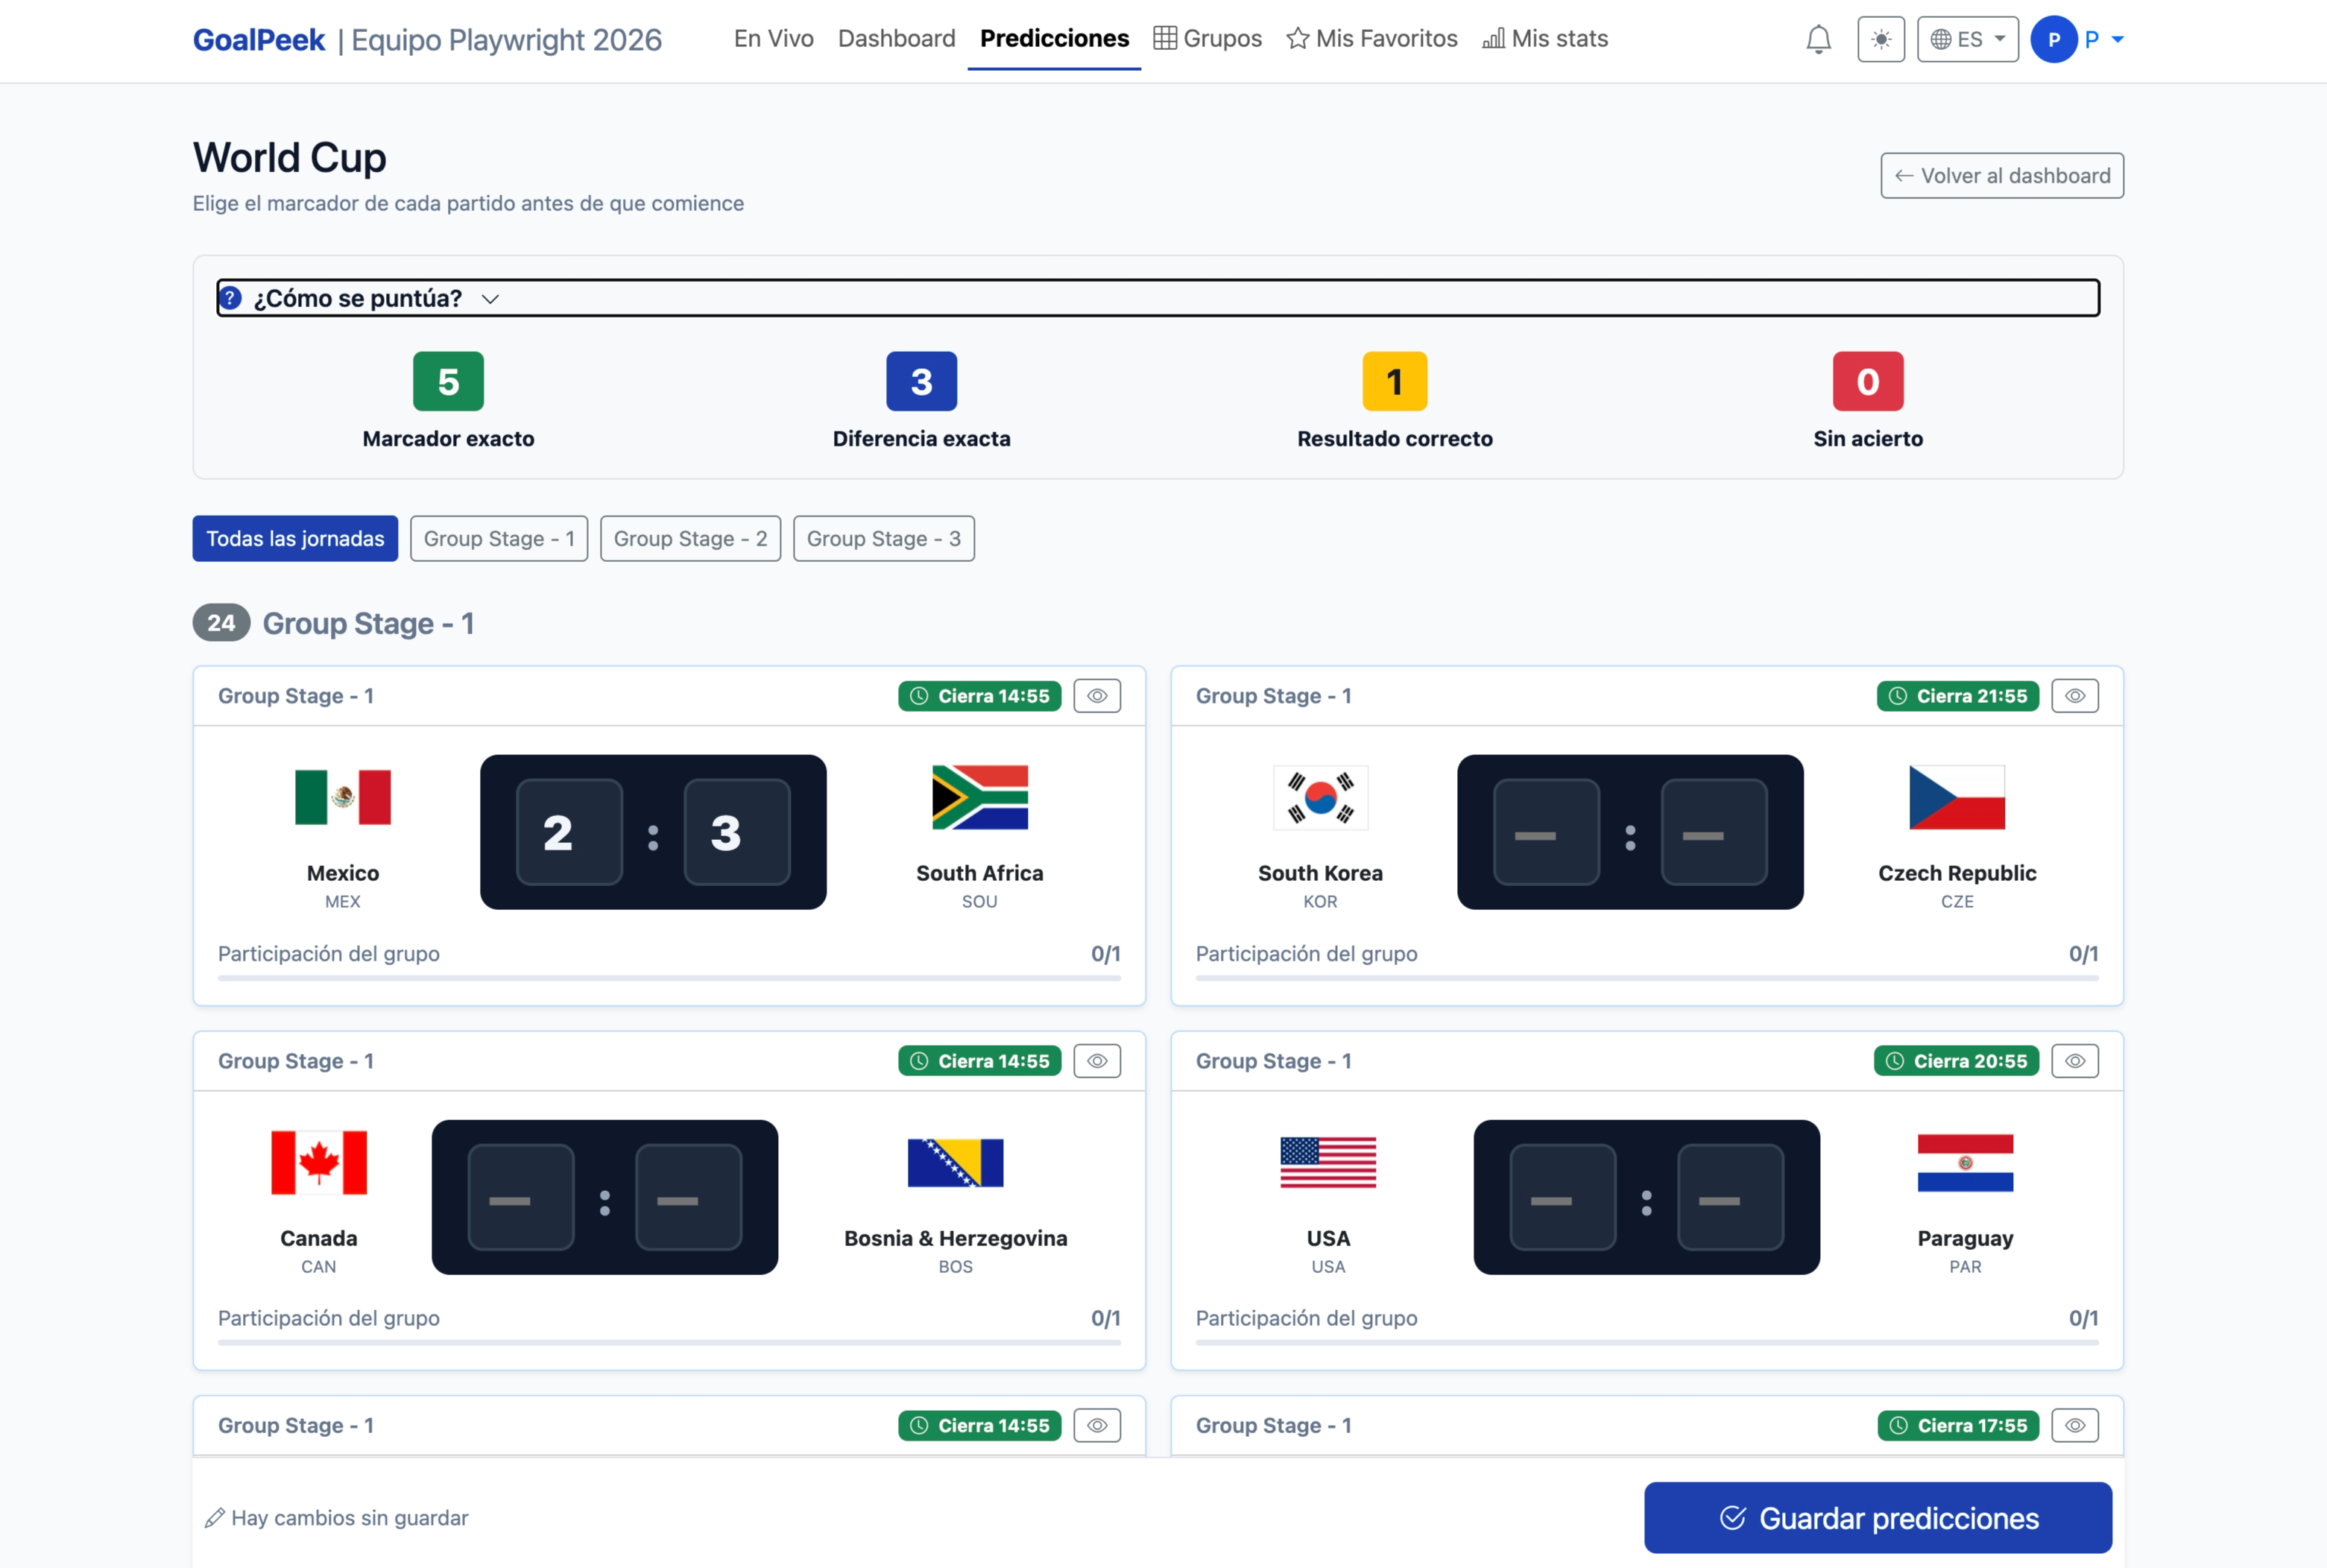2327x1568 pixels.
Task: Click the pencil unsaved changes icon
Action: [x=214, y=1518]
